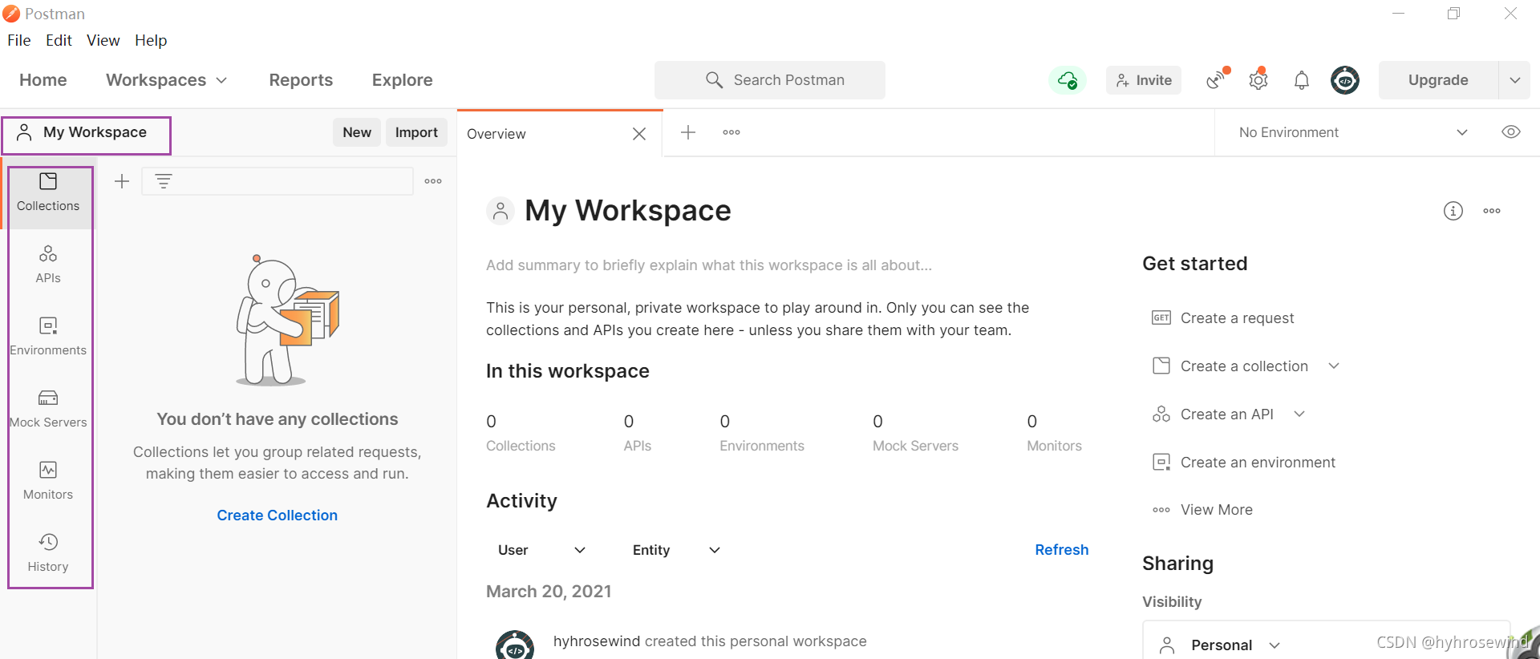Open the Mock Servers sidebar tab
The width and height of the screenshot is (1540, 659).
pos(48,409)
